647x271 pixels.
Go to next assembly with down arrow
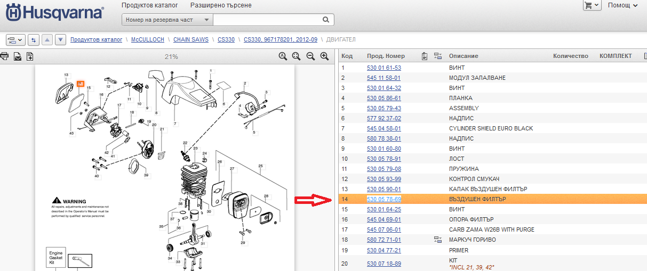[x=61, y=40]
